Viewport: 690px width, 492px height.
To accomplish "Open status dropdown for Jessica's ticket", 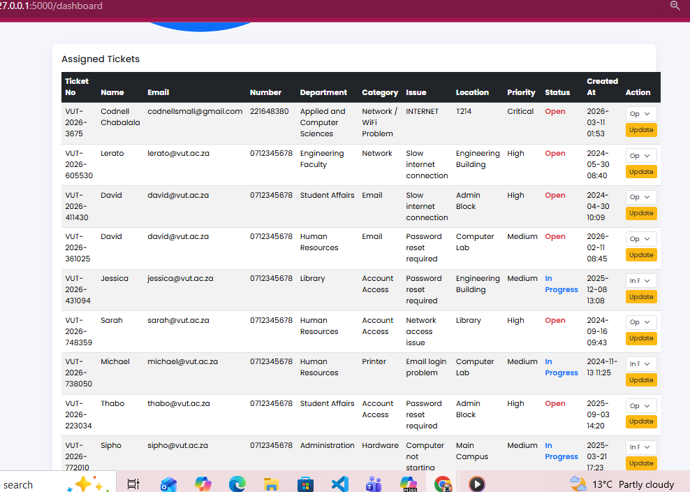I will 640,280.
